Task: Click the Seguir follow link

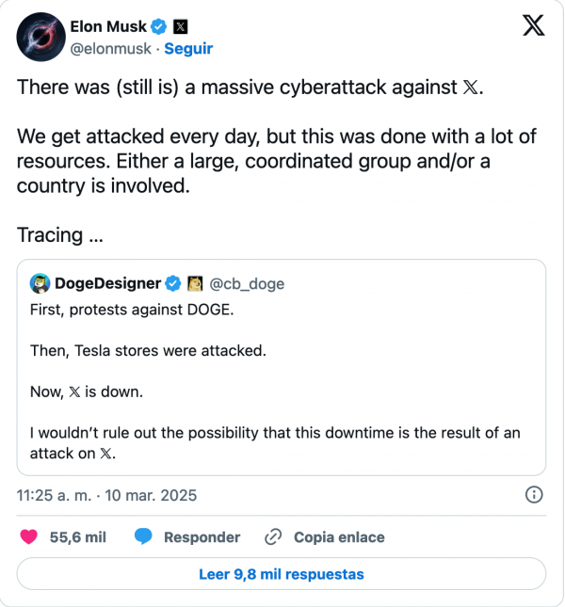Action: pyautogui.click(x=188, y=48)
